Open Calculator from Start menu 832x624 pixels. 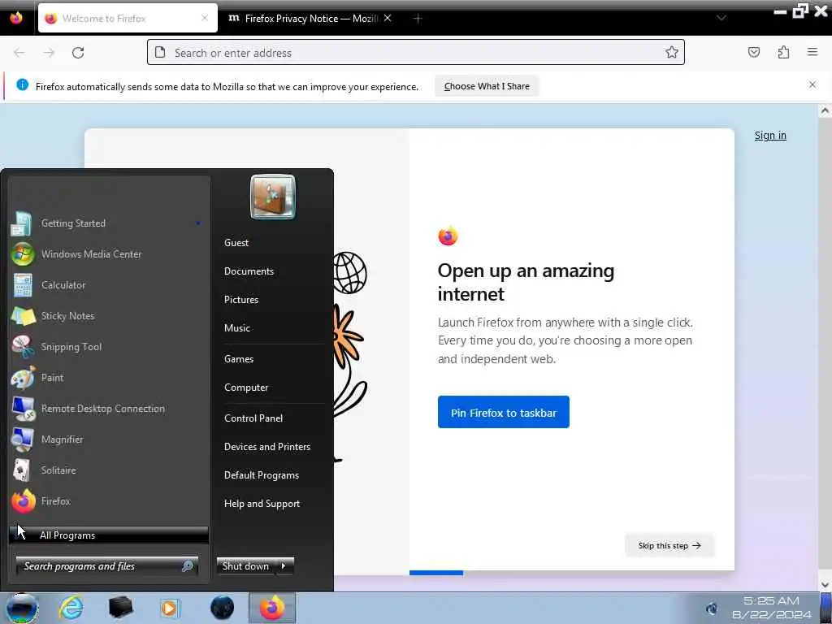point(109,285)
